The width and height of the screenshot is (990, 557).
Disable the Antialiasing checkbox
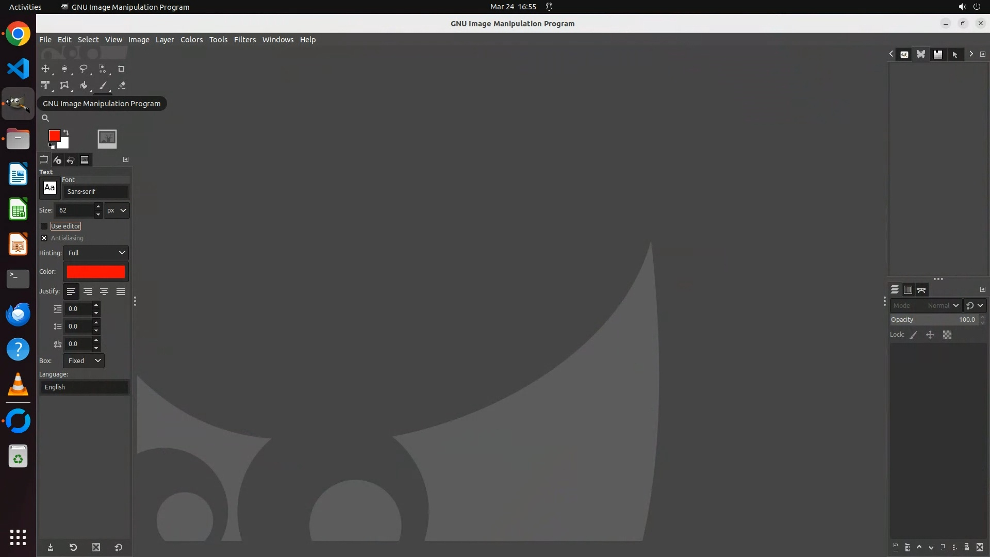coord(44,238)
